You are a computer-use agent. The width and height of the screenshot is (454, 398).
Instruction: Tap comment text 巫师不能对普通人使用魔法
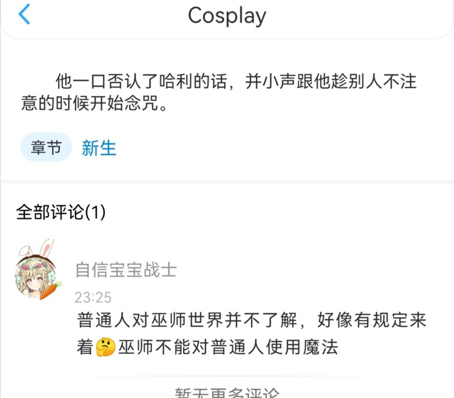click(x=228, y=348)
